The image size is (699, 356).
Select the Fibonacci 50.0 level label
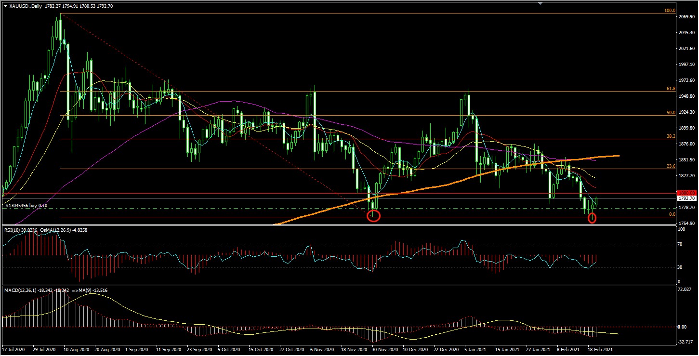[x=671, y=112]
